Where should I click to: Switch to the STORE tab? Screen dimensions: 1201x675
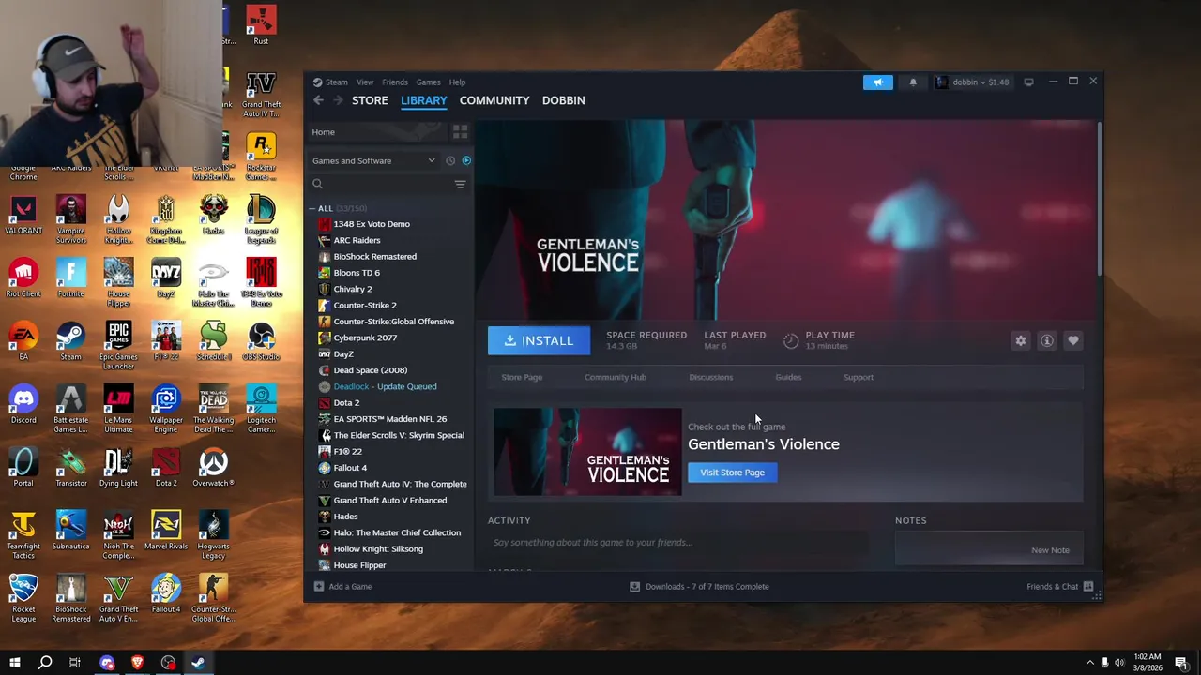pos(370,100)
